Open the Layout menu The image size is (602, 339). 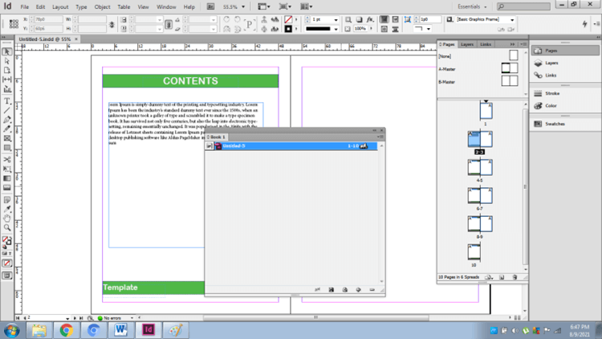tap(60, 6)
